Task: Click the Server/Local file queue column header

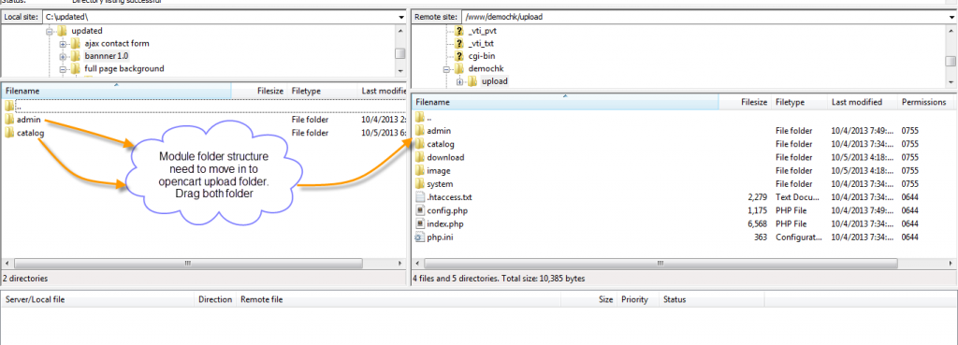Action: click(97, 299)
